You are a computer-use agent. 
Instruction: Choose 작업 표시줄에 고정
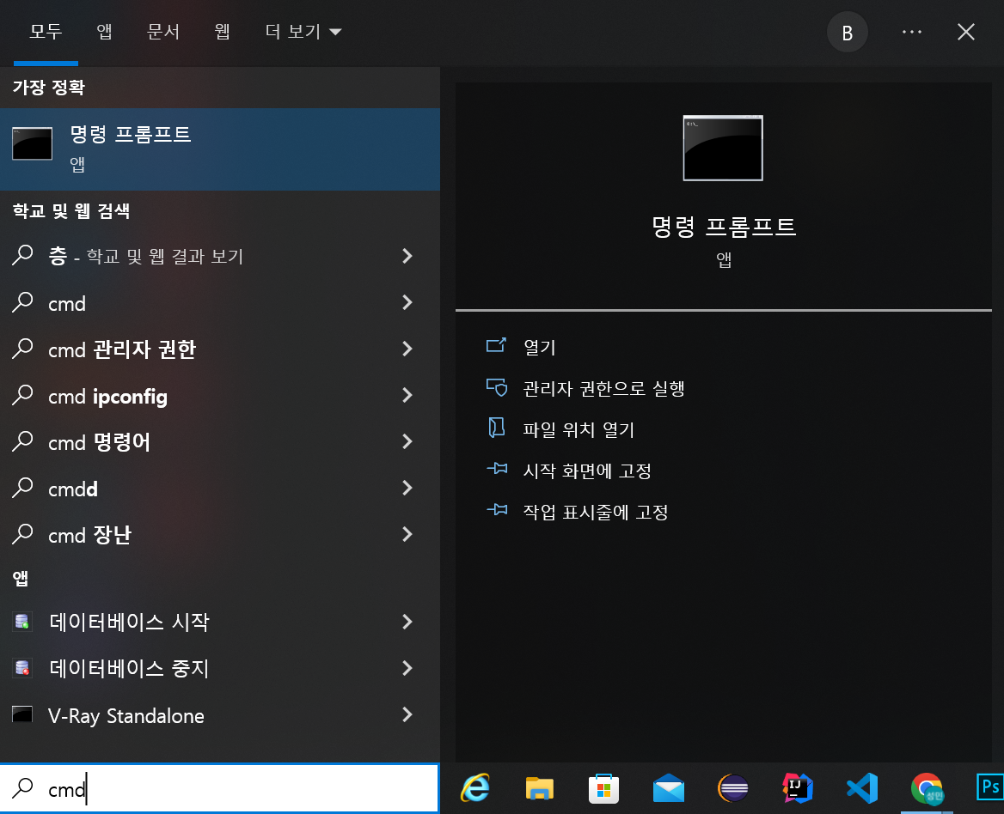pyautogui.click(x=596, y=512)
